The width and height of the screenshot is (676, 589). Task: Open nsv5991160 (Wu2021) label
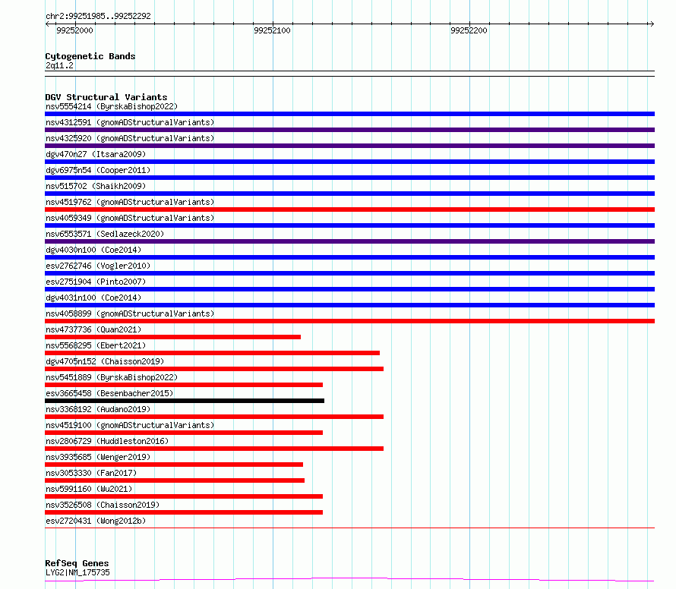point(89,489)
